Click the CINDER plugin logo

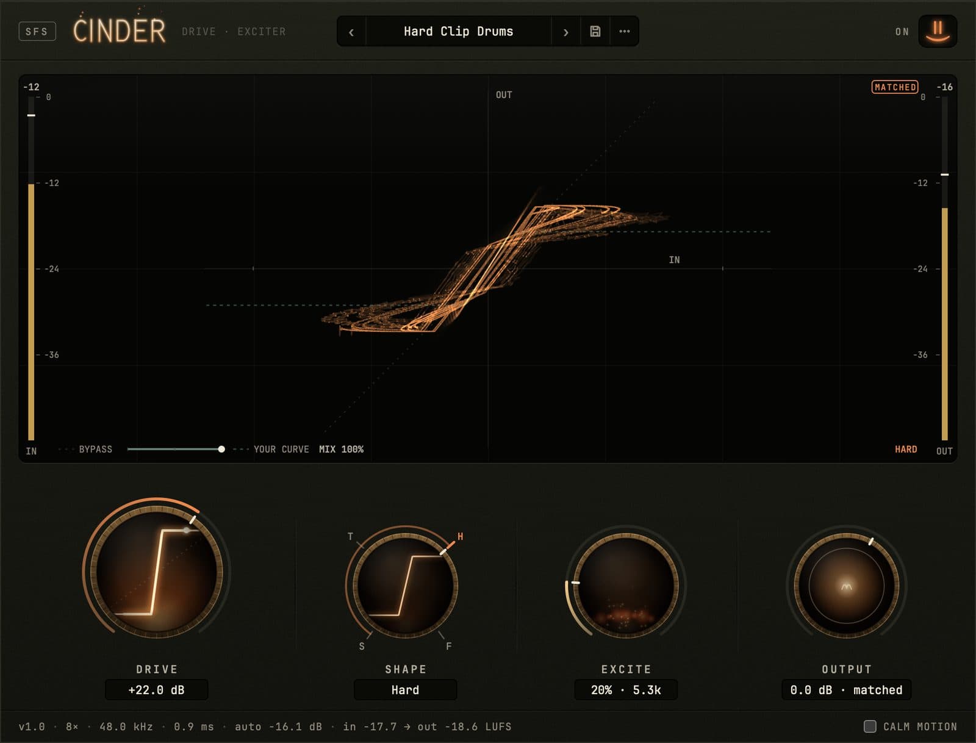coord(120,30)
